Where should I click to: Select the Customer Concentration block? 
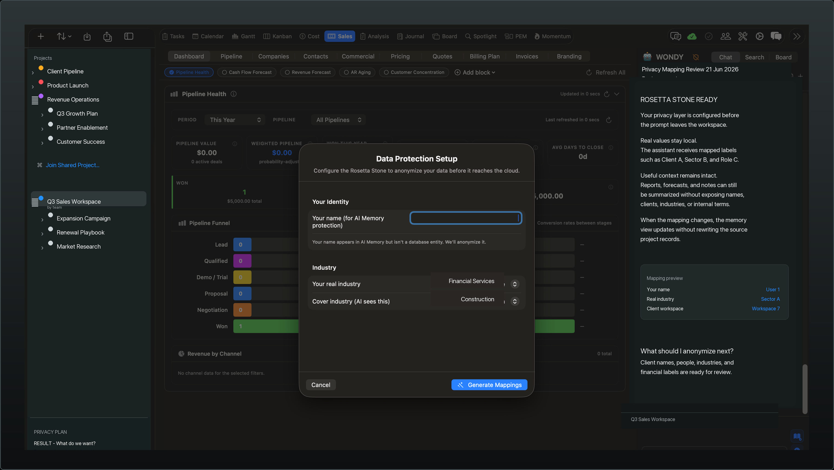pyautogui.click(x=414, y=72)
